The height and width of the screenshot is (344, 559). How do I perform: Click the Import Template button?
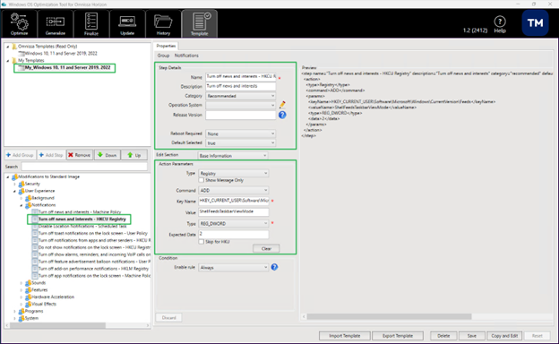[344, 336]
